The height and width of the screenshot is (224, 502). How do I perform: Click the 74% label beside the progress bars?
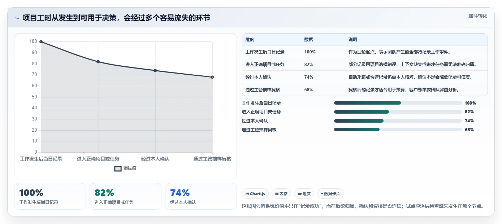point(469,121)
